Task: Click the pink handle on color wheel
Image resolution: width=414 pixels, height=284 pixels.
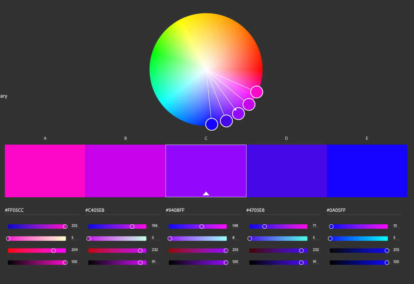Action: [257, 92]
